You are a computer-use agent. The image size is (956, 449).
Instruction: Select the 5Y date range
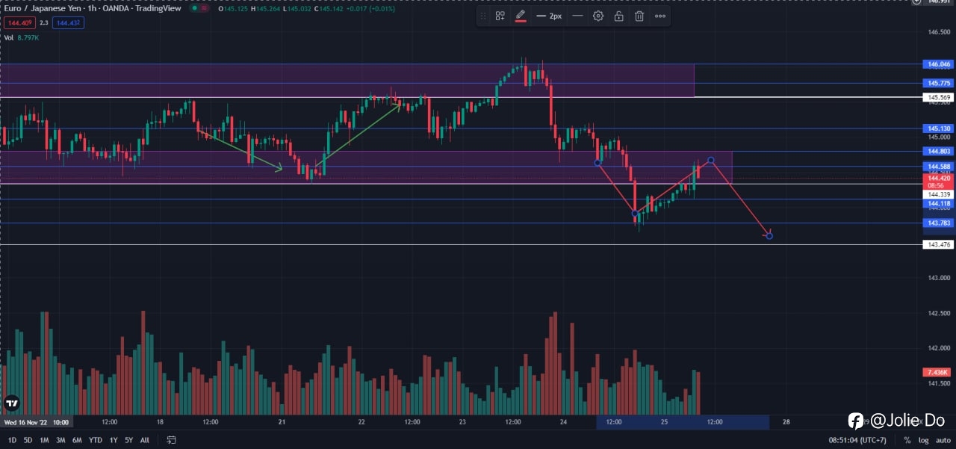pyautogui.click(x=128, y=440)
